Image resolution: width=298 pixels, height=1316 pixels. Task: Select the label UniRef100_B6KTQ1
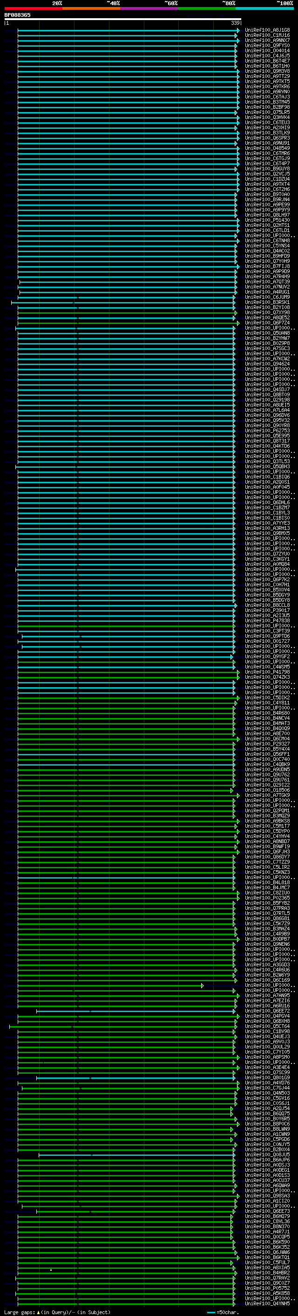(267, 1258)
